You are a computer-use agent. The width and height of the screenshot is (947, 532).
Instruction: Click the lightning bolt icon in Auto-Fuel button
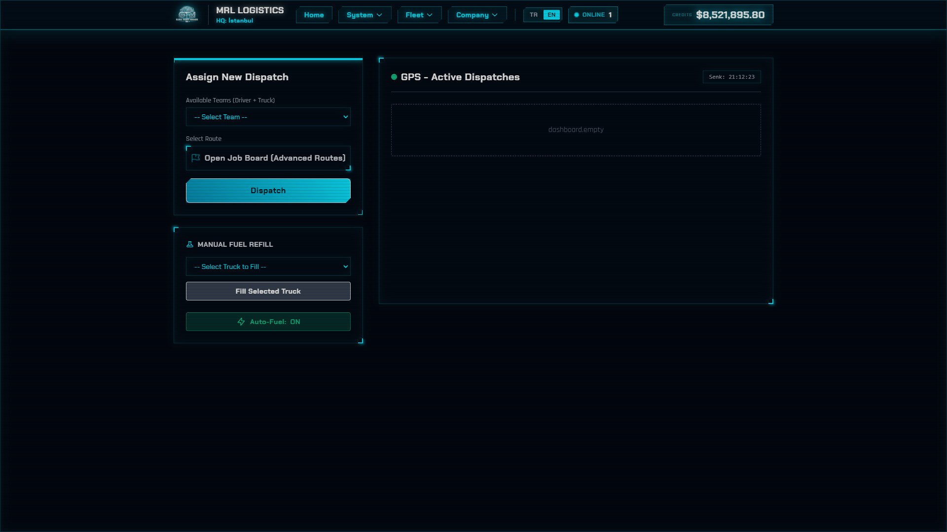[x=241, y=321]
